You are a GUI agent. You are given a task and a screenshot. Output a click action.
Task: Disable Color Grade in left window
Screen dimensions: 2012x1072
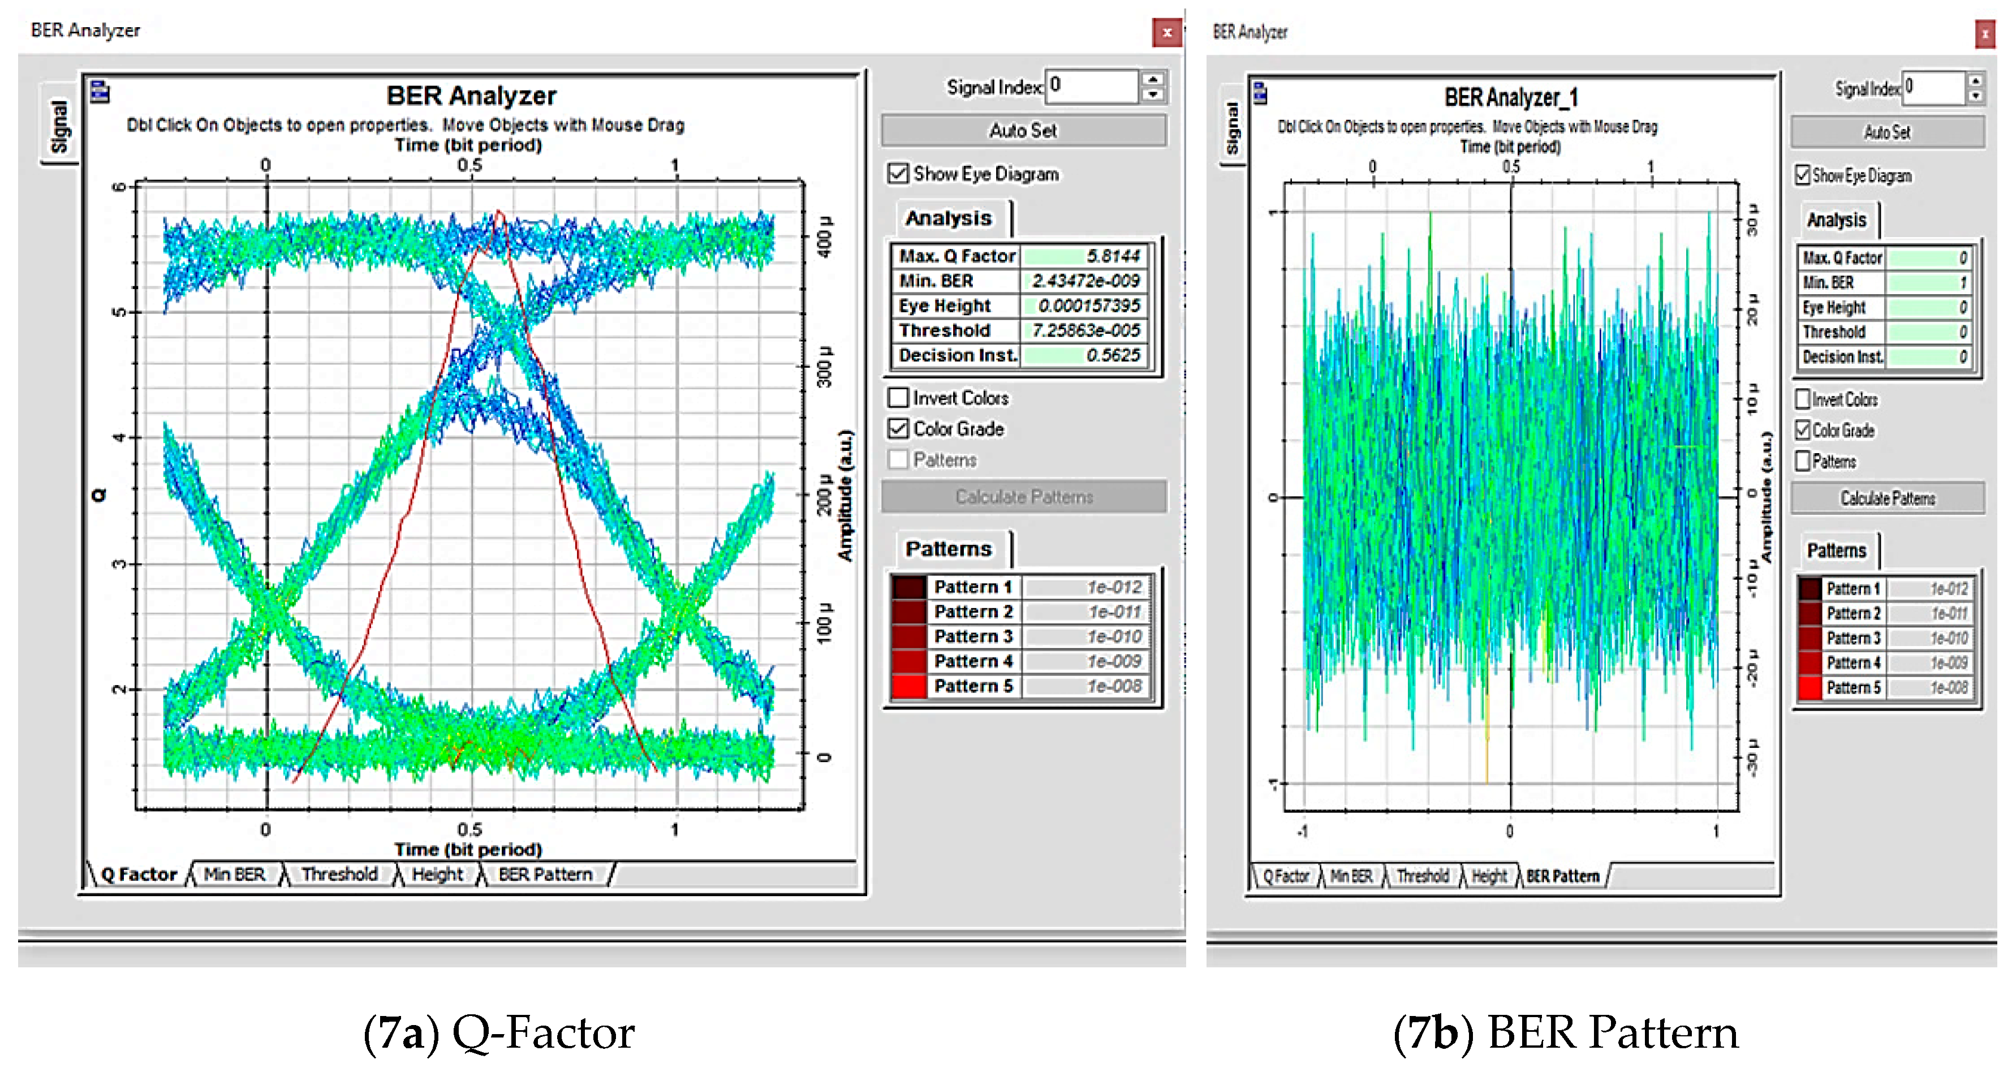pos(898,428)
